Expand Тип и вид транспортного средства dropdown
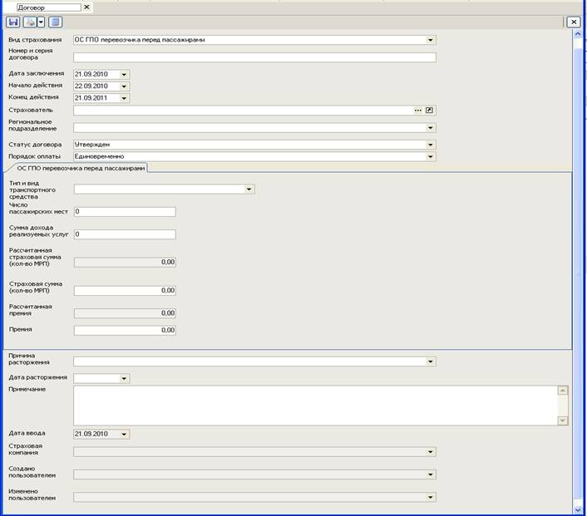The width and height of the screenshot is (587, 516). (x=249, y=189)
